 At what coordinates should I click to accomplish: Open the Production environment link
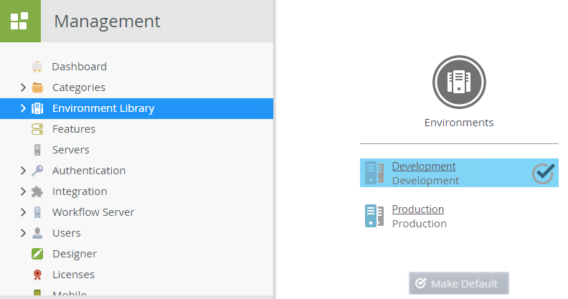click(x=417, y=209)
